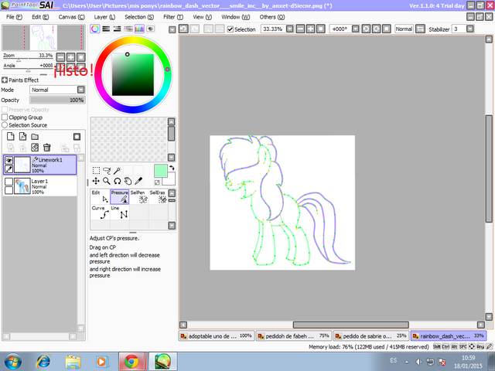Create a new linework layer
This screenshot has height=371, width=495.
22,136
